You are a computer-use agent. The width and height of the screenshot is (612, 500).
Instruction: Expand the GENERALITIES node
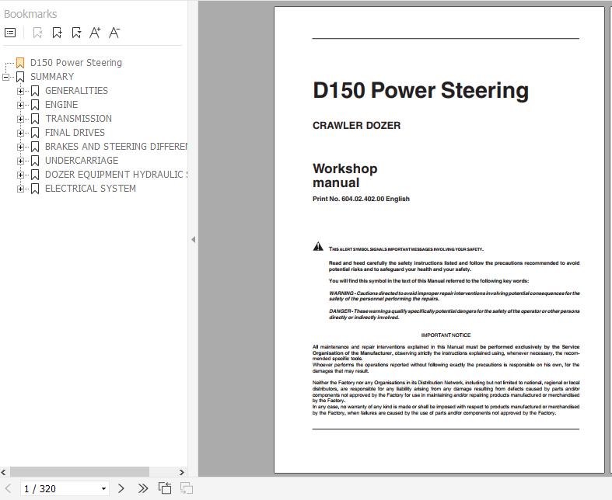(20, 91)
